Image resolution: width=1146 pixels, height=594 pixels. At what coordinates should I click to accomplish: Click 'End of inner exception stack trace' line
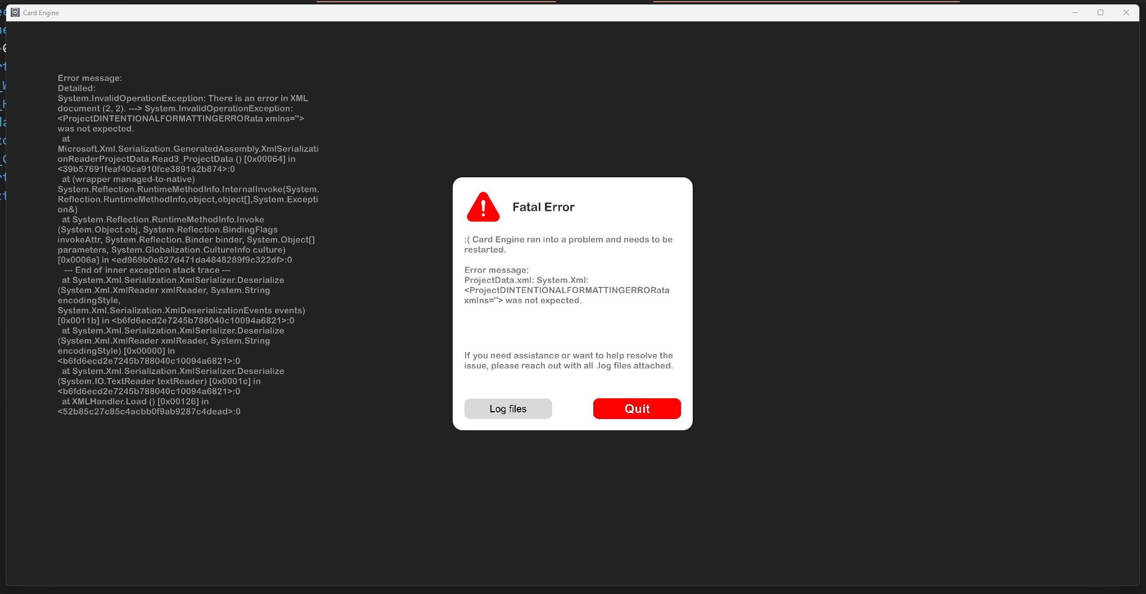(x=147, y=270)
